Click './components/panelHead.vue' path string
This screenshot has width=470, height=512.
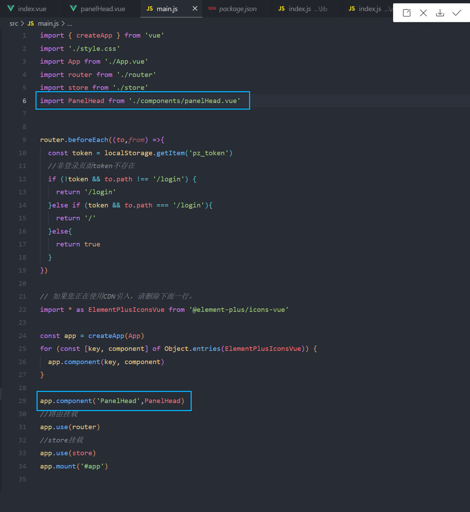[x=185, y=101]
